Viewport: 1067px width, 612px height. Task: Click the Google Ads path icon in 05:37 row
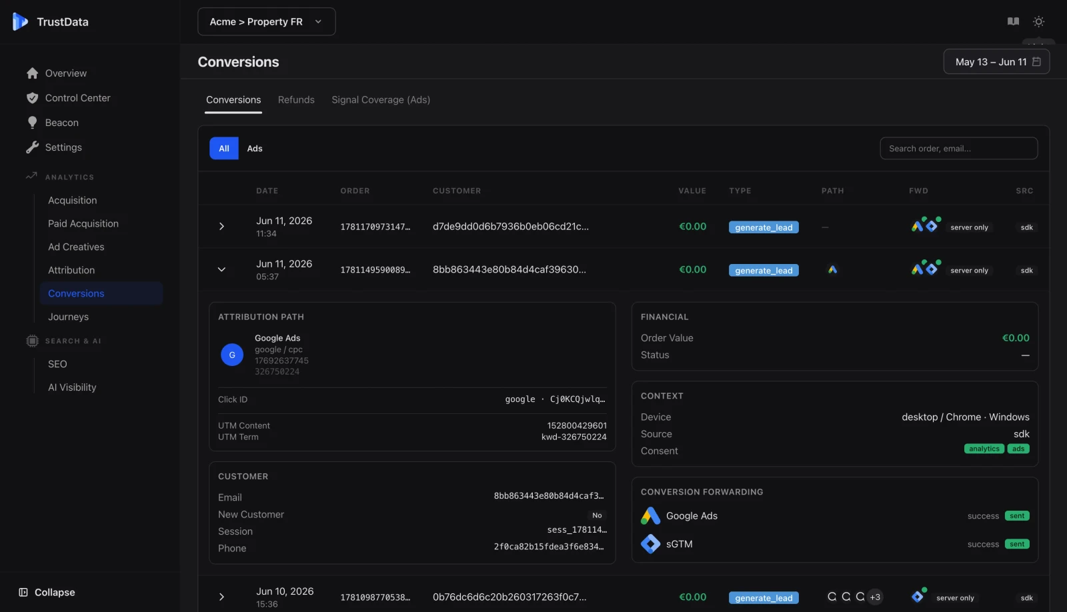click(832, 270)
